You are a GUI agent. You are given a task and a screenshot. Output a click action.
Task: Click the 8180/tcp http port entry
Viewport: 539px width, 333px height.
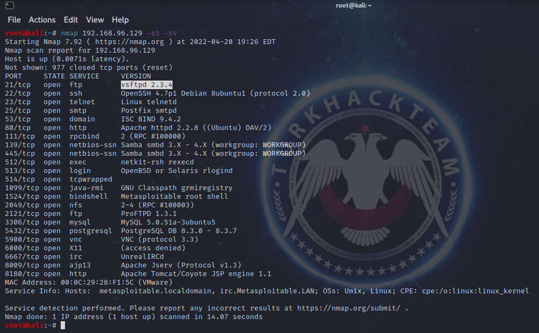click(x=21, y=274)
